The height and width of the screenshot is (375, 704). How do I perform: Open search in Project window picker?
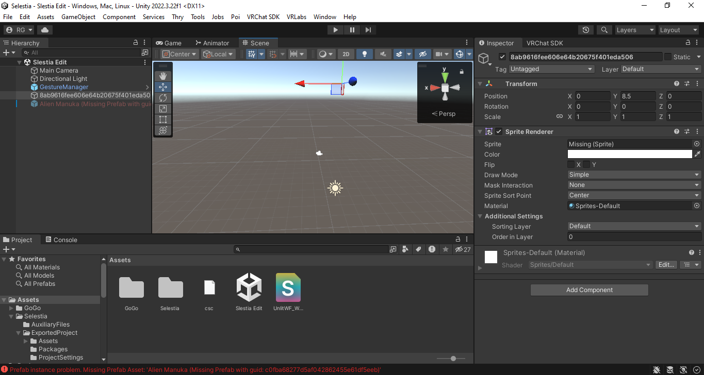coord(393,249)
